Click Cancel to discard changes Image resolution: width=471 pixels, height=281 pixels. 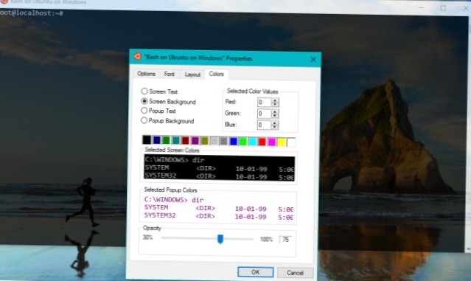295,273
